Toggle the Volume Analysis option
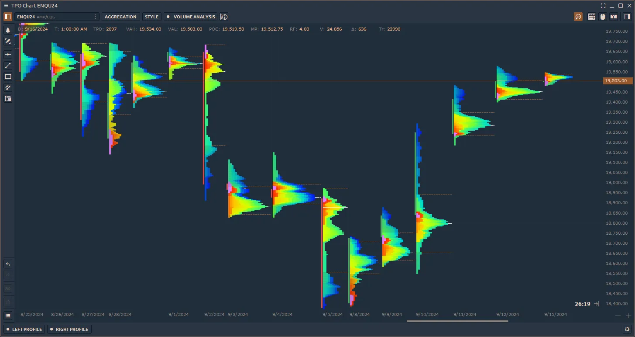This screenshot has width=635, height=337. tap(191, 17)
